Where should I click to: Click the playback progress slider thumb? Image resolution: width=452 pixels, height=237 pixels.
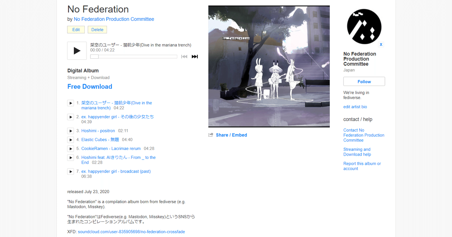(94, 57)
